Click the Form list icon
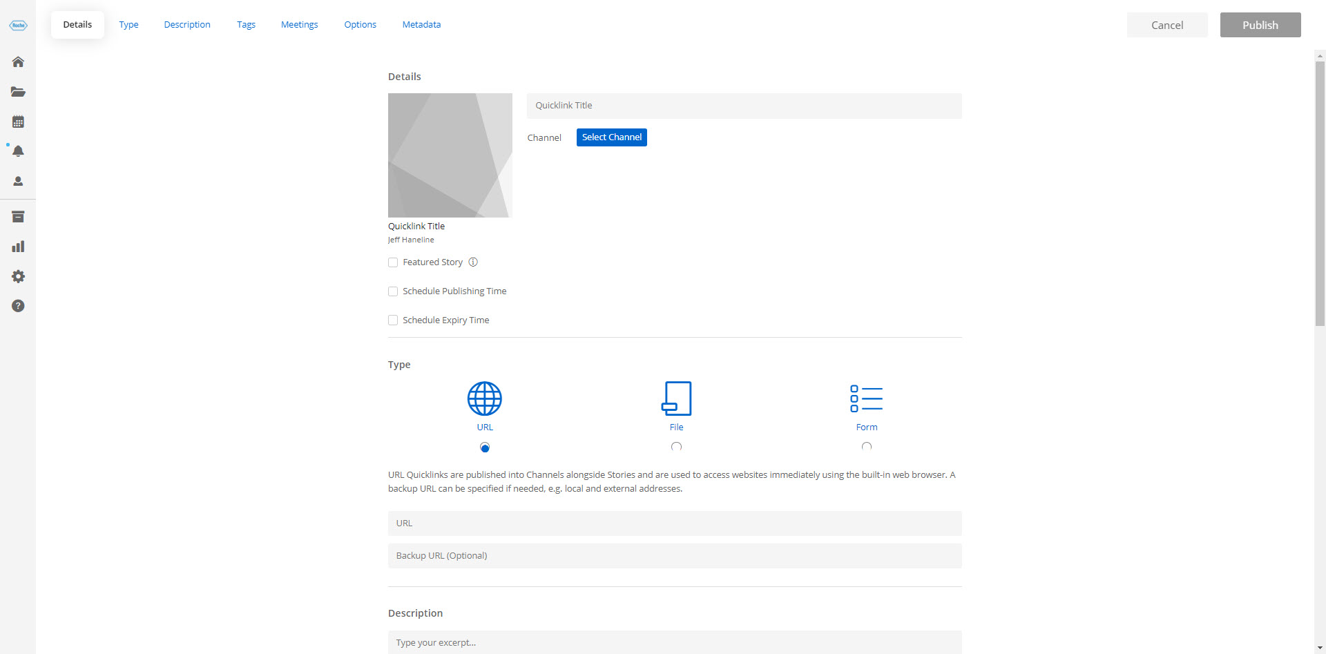1326x654 pixels. click(867, 398)
